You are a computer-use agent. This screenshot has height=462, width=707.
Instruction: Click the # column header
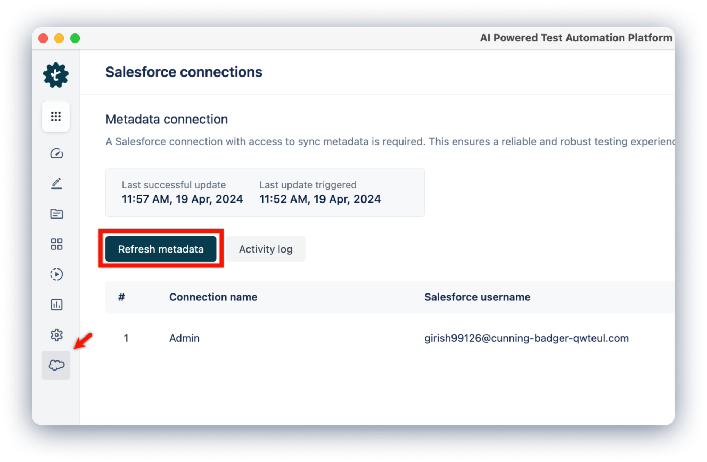pos(121,297)
